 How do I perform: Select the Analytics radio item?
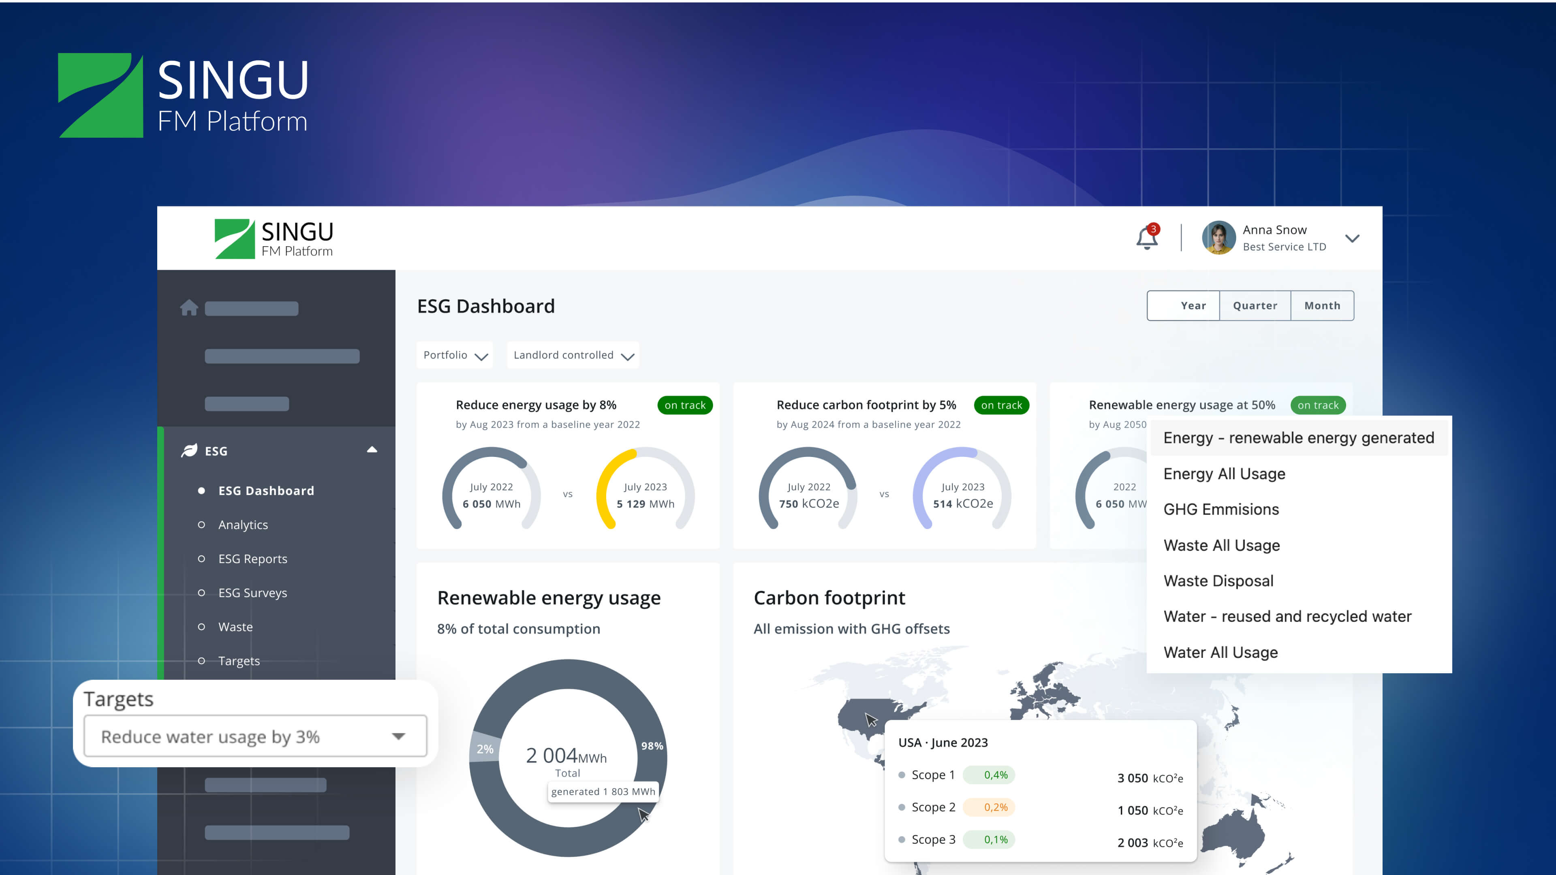202,524
